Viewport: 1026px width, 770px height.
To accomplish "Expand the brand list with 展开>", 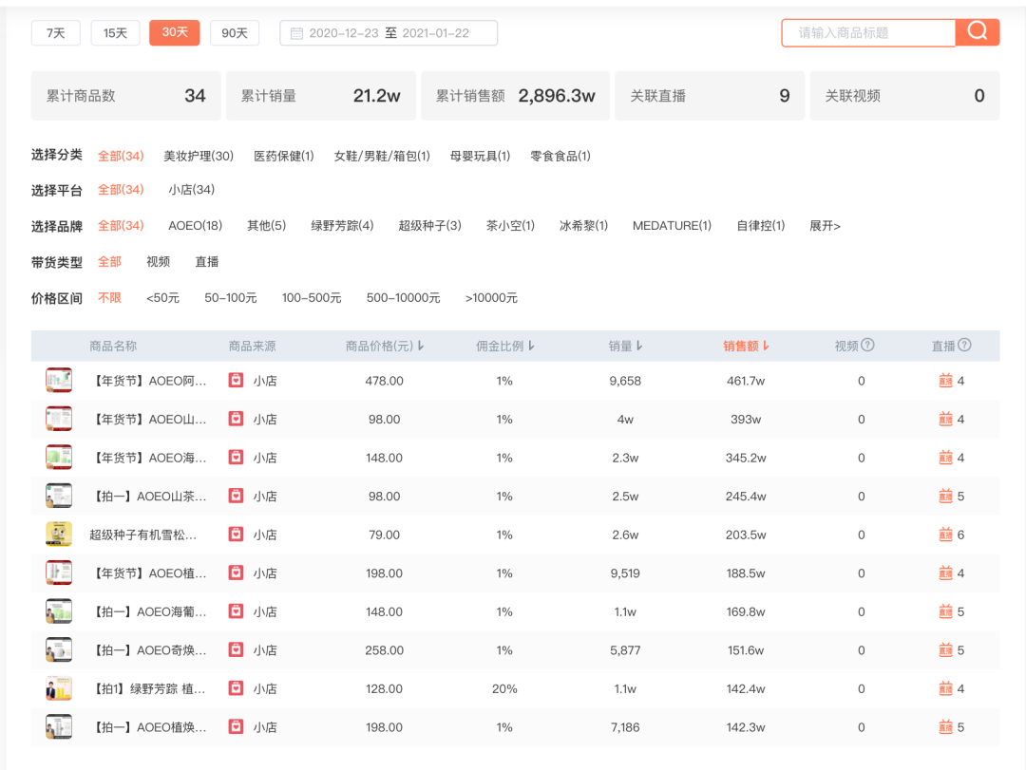I will point(825,226).
